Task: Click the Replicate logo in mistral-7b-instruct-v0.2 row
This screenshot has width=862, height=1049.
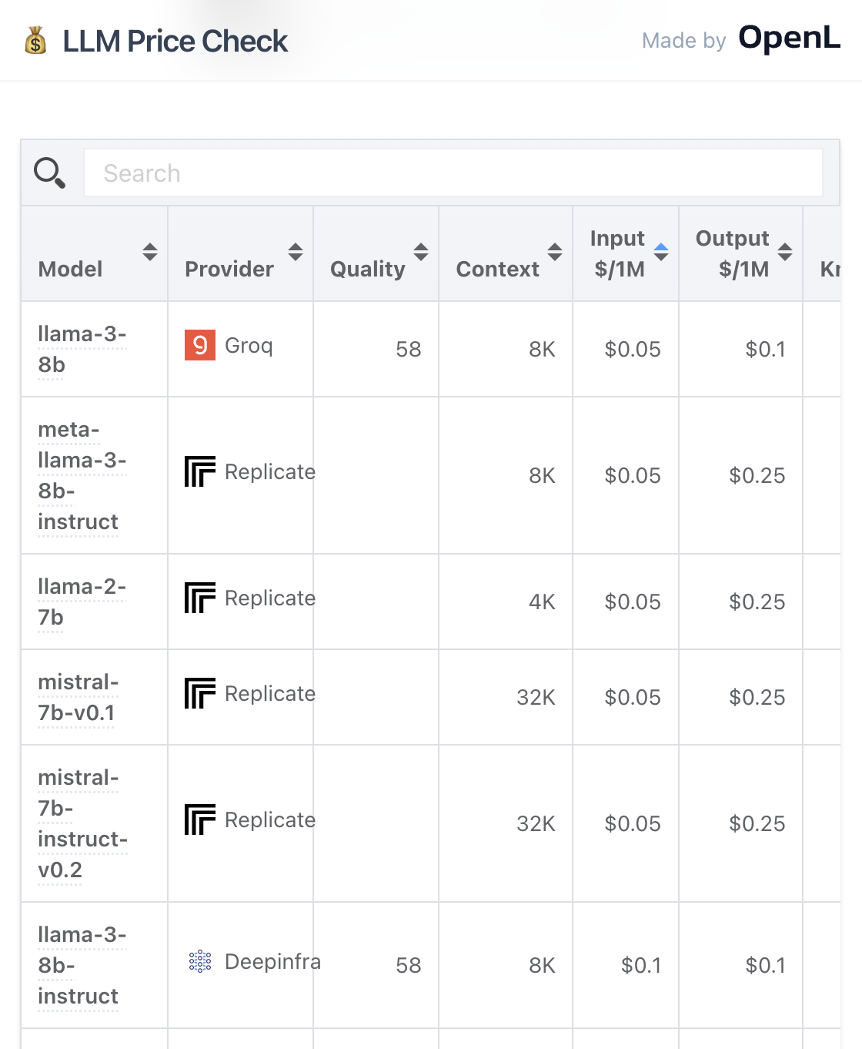Action: click(200, 819)
